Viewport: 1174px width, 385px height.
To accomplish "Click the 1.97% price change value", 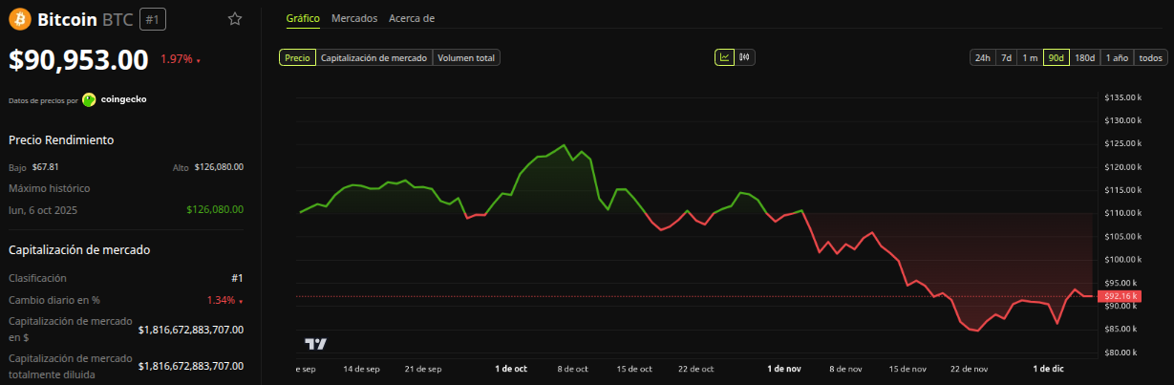I will point(177,59).
